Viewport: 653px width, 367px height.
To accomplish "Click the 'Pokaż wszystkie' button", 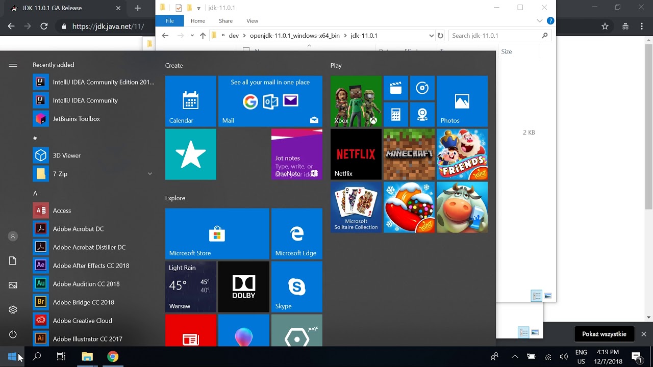I will (604, 334).
